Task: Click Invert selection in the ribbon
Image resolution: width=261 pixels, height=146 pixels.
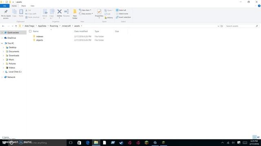Action: tap(123, 17)
